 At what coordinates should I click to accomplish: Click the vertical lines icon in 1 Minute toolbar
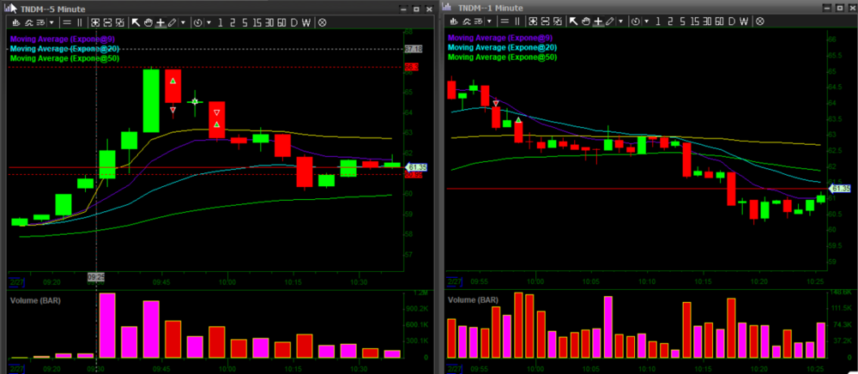pos(517,21)
